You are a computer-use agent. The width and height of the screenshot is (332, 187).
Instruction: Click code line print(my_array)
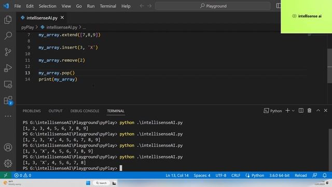click(58, 79)
